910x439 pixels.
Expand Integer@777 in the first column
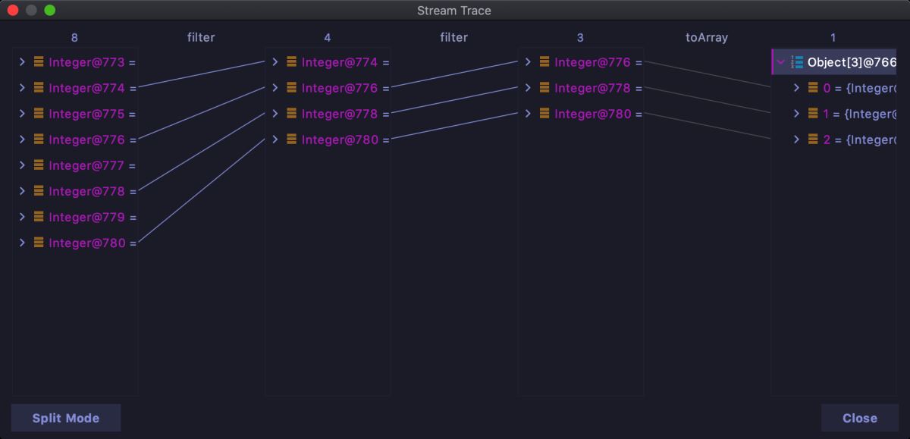(22, 165)
